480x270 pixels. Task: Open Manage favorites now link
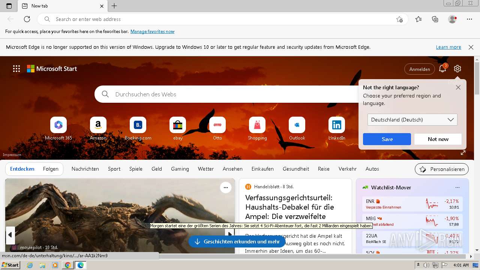pyautogui.click(x=152, y=31)
